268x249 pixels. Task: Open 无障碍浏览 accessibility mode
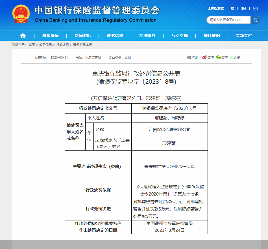click(x=216, y=8)
